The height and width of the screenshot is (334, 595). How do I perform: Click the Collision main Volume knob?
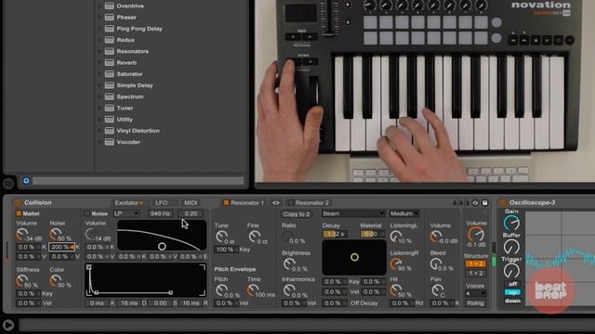tap(475, 235)
